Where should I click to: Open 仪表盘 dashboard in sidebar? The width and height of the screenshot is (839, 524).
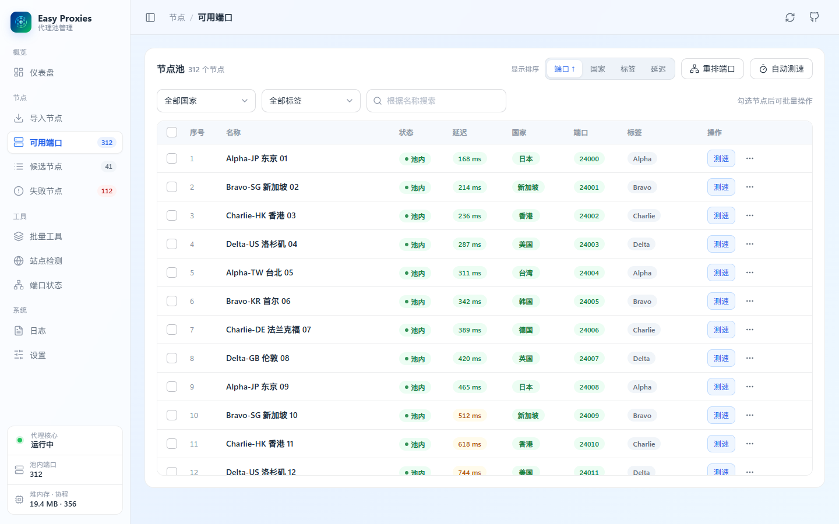pyautogui.click(x=65, y=73)
